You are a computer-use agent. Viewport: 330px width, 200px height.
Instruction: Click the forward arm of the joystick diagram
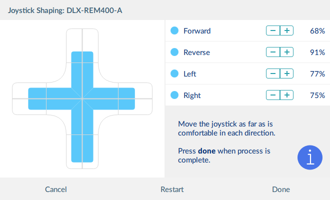82,69
